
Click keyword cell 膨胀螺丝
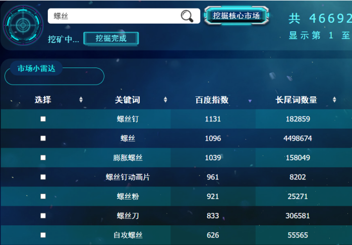[x=128, y=158]
